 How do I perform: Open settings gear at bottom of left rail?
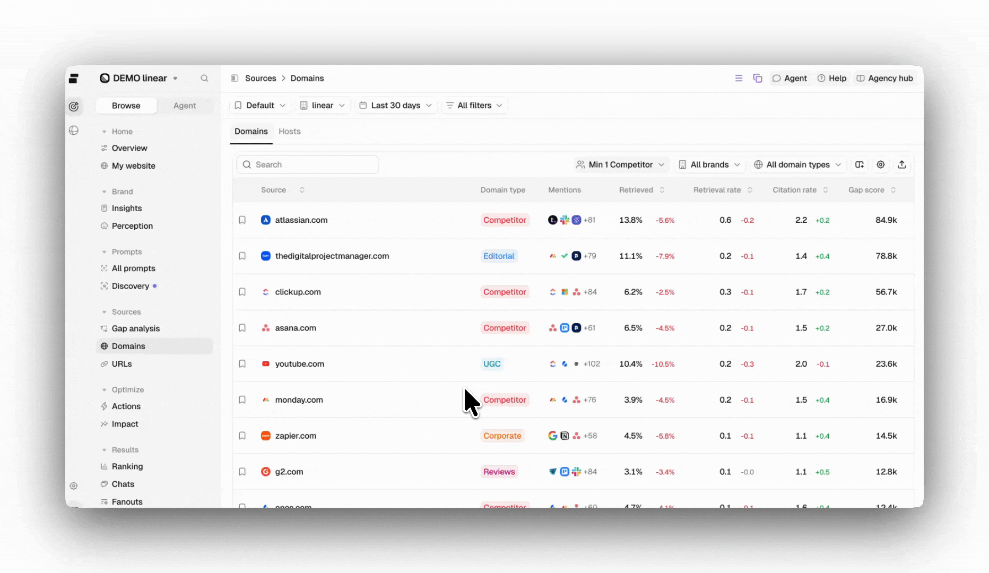(74, 485)
